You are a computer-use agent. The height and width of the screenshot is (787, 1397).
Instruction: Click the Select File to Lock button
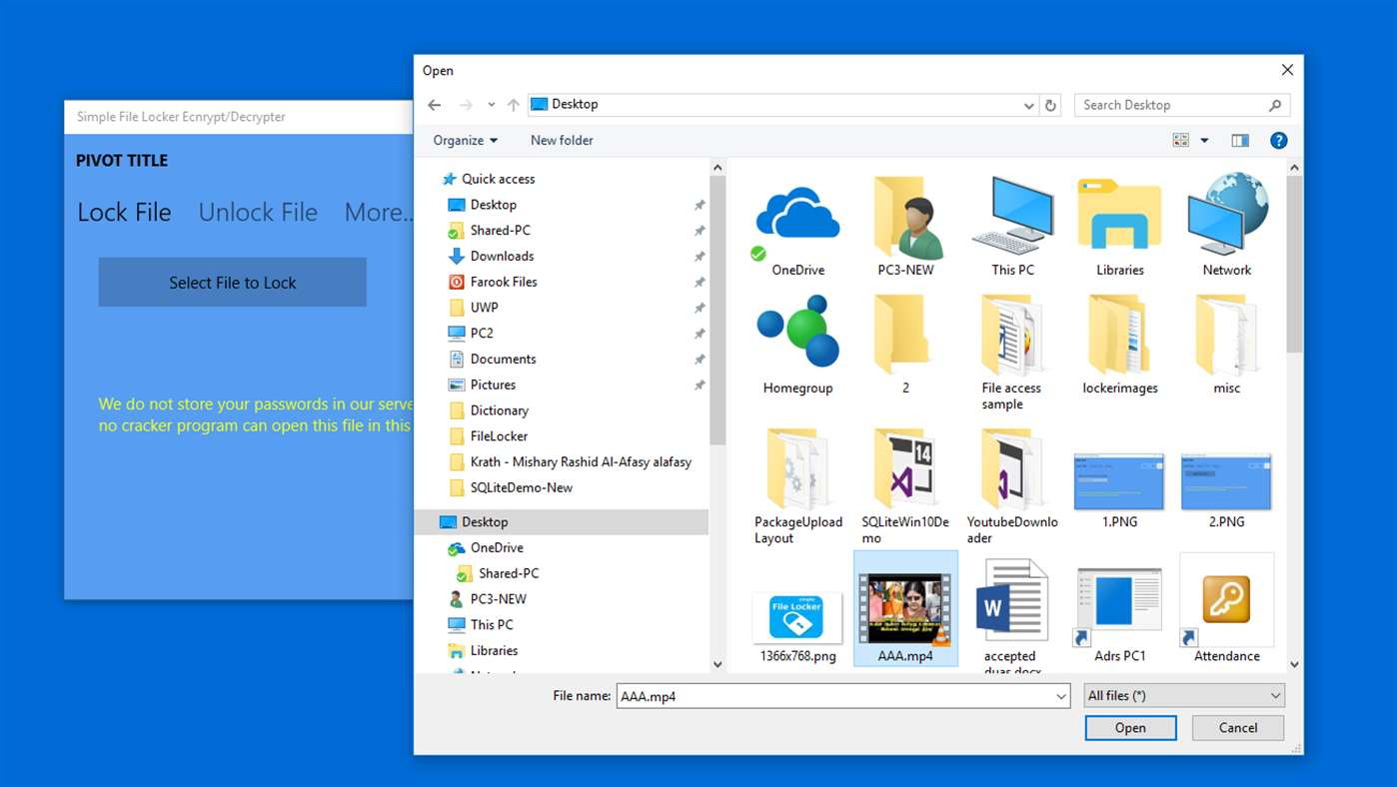[x=232, y=283]
